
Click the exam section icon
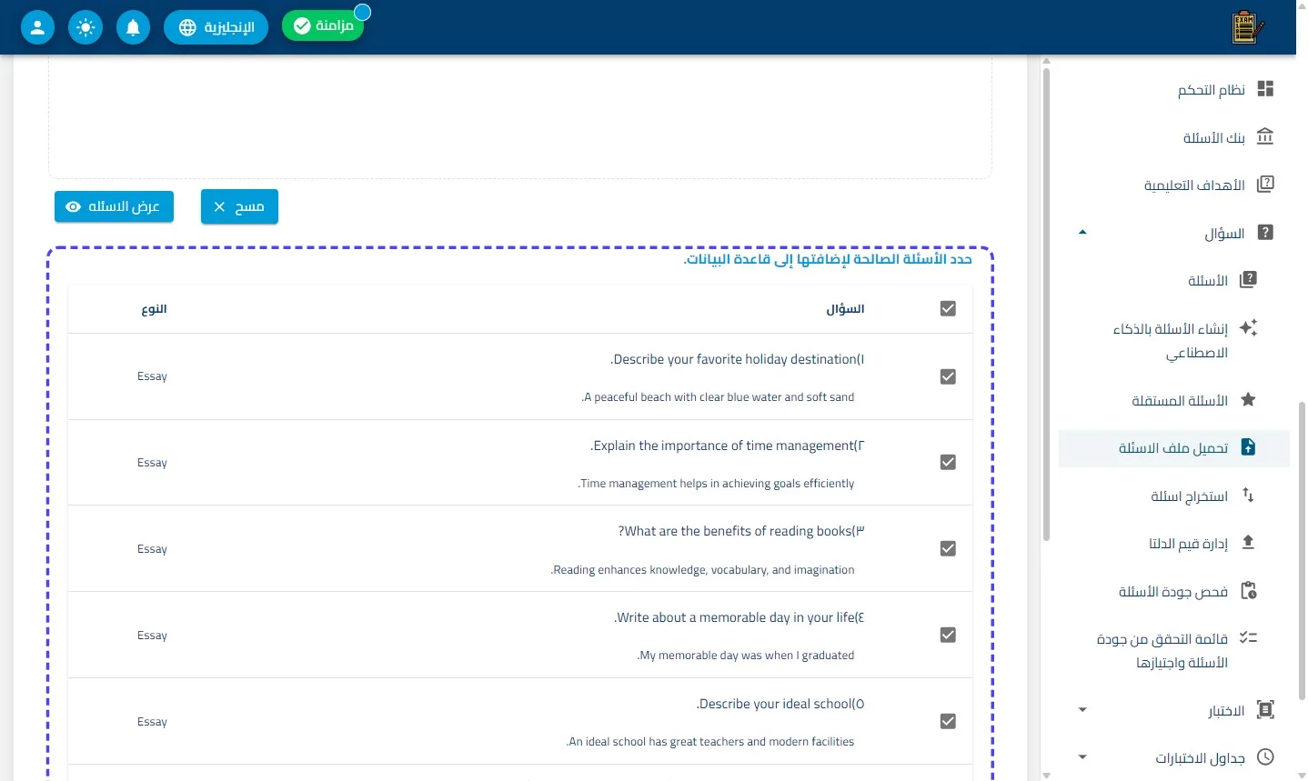pos(1265,710)
